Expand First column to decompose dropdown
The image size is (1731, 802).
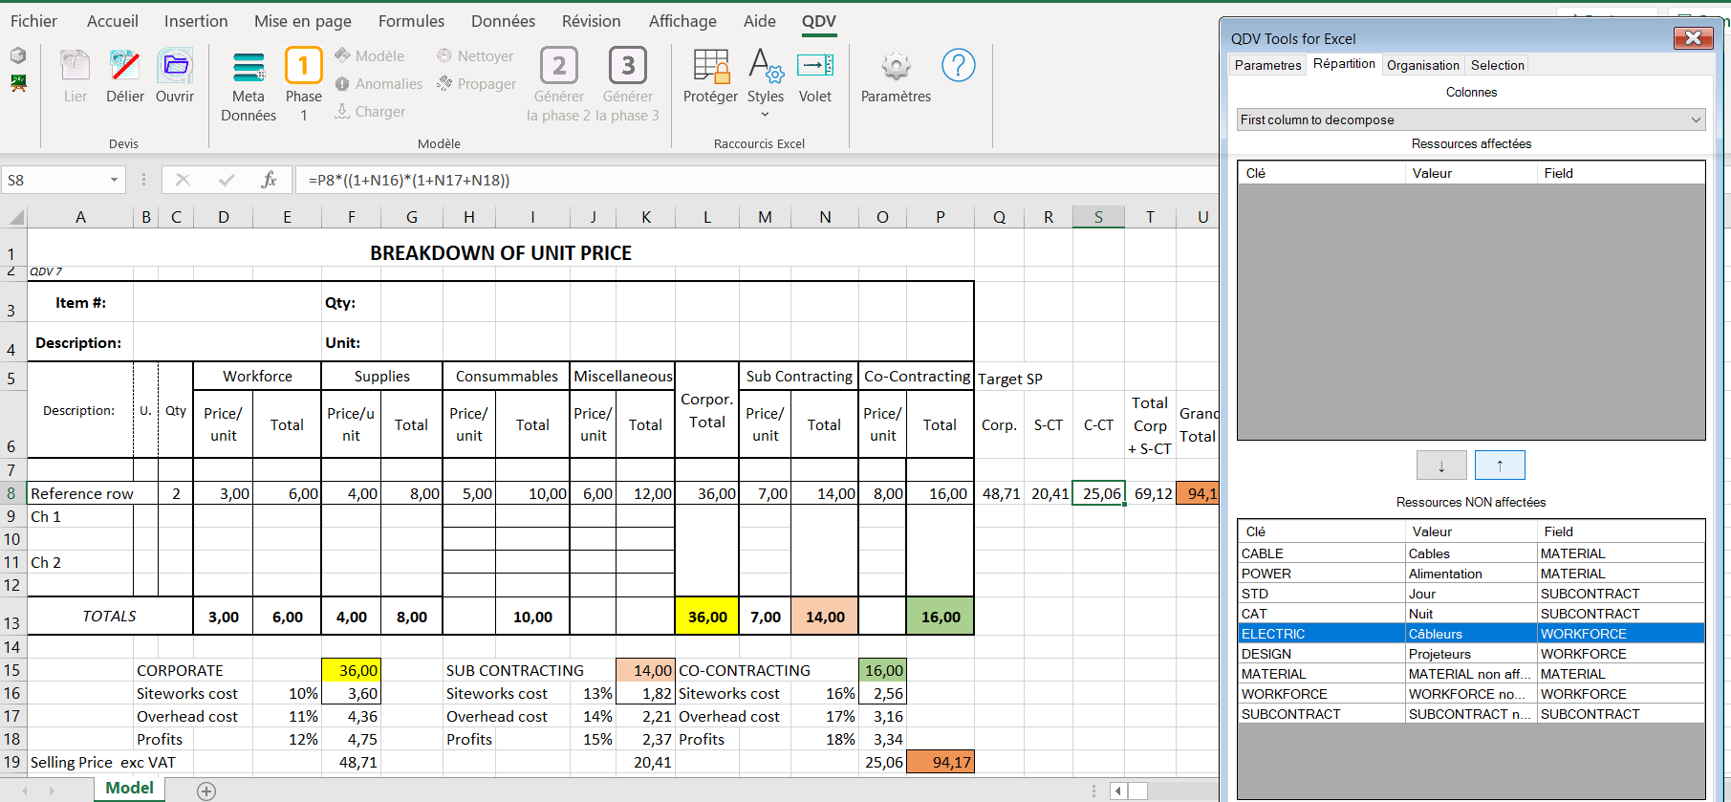pos(1697,119)
